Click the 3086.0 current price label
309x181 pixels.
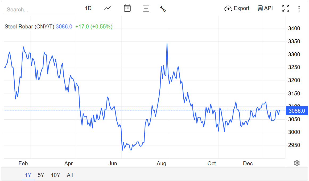click(296, 111)
